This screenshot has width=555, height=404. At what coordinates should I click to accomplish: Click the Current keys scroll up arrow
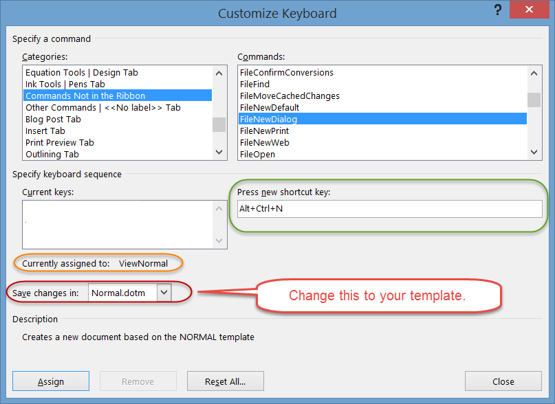pos(217,207)
